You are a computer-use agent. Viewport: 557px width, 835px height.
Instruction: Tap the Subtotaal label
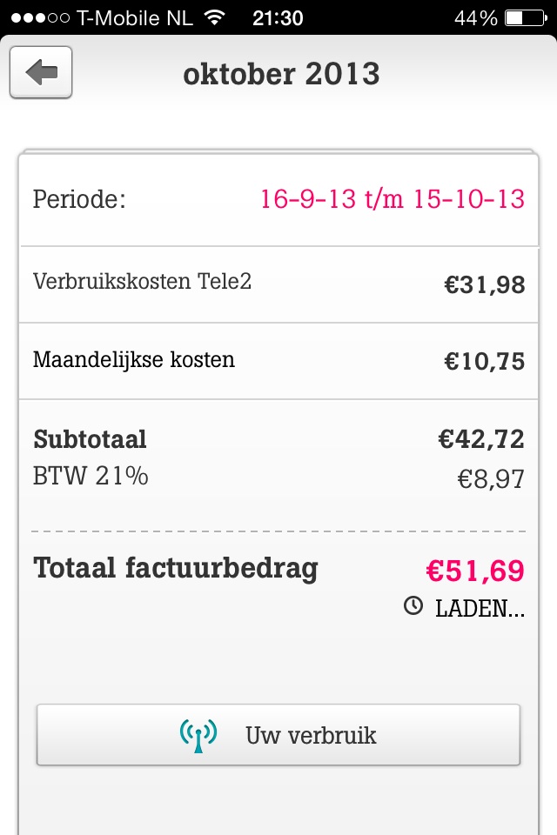tap(90, 439)
